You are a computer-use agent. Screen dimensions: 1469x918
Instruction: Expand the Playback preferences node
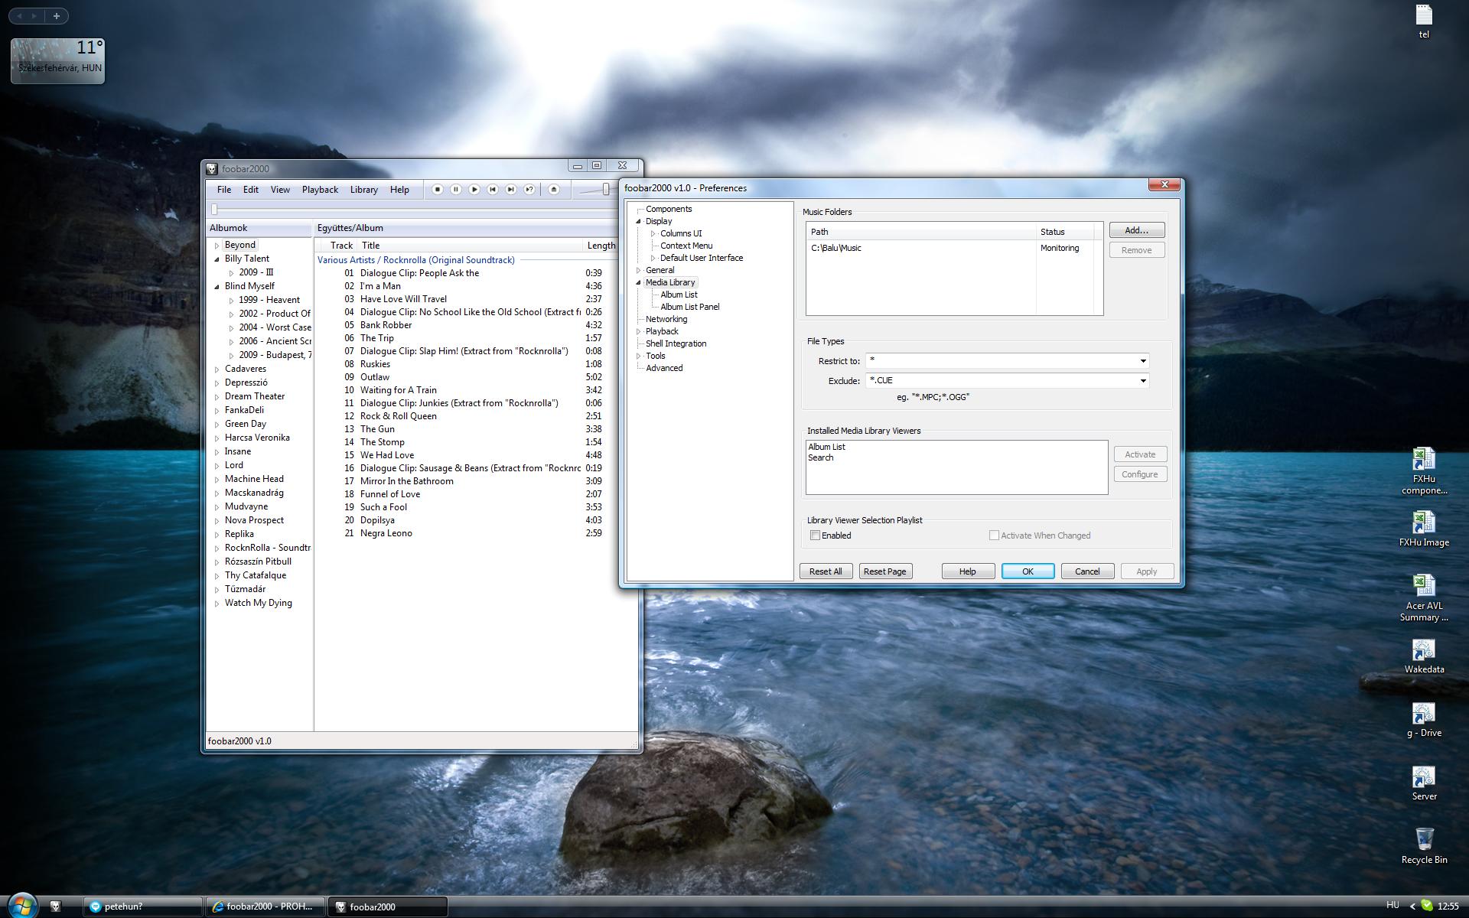pos(639,331)
